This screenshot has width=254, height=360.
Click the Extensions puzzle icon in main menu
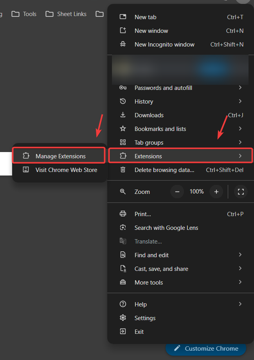123,156
